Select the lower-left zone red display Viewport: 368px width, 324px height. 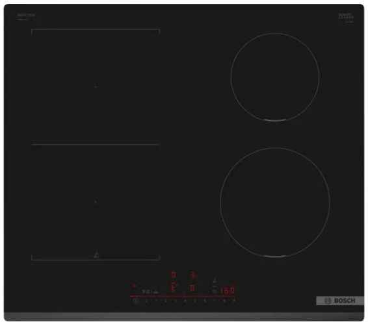[174, 288]
